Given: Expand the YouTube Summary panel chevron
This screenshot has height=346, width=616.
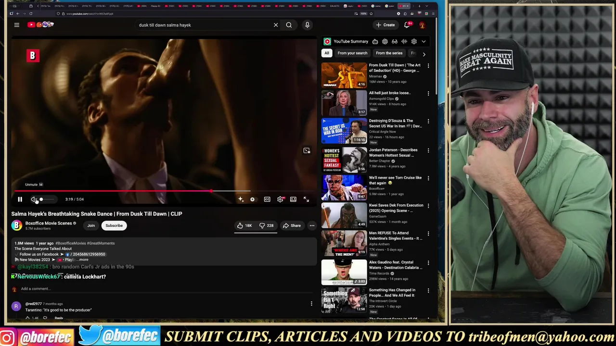Looking at the screenshot, I should (x=423, y=41).
